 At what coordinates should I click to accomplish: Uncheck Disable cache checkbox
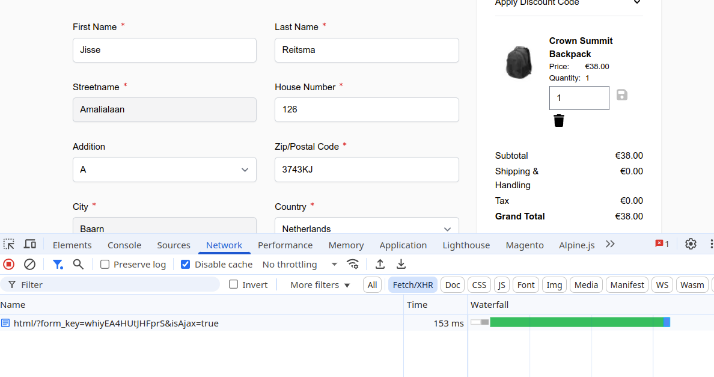click(185, 265)
